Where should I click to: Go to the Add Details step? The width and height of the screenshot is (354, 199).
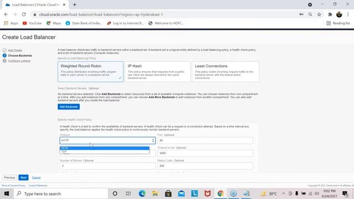[x=15, y=50]
